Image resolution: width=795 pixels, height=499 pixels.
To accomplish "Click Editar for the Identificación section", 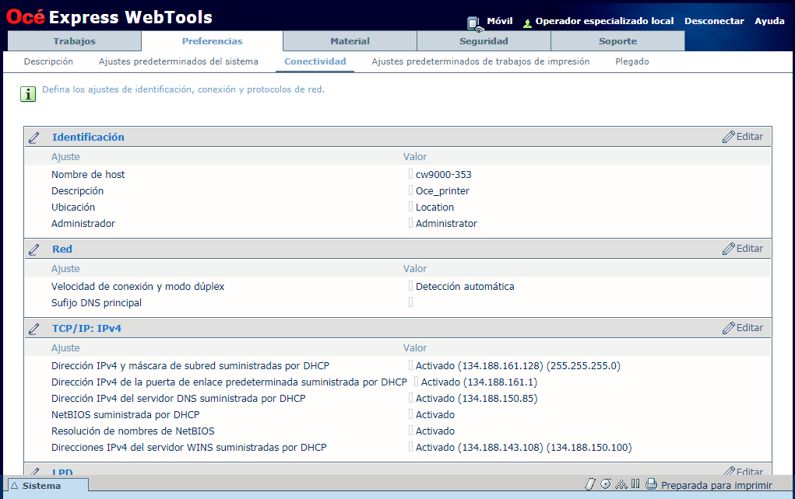I will (743, 137).
